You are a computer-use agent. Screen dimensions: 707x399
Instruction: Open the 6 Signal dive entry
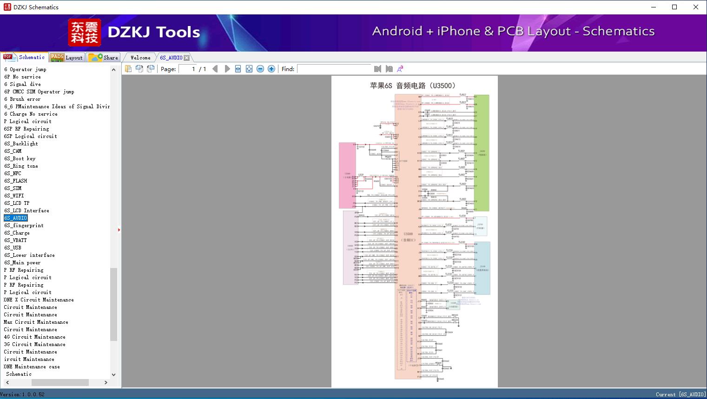[22, 84]
